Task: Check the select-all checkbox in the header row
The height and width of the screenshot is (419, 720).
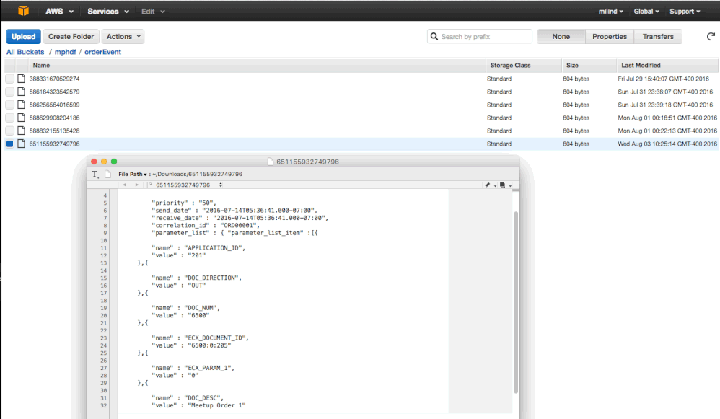Action: coord(9,65)
